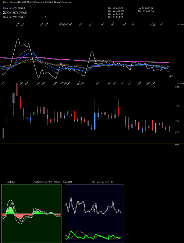Click the tall red candle touching 821 line

[x=17, y=89]
